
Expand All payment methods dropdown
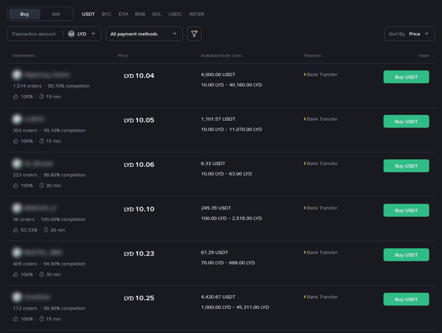coord(144,34)
